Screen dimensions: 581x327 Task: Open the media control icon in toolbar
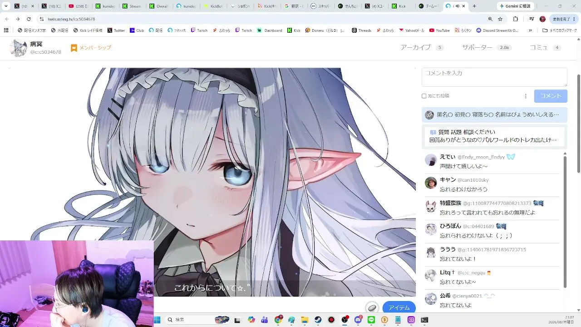532,19
